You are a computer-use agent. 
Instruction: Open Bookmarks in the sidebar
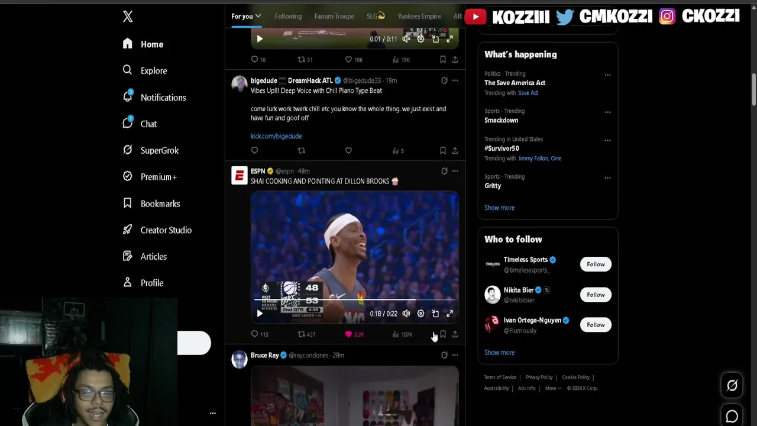pyautogui.click(x=151, y=203)
